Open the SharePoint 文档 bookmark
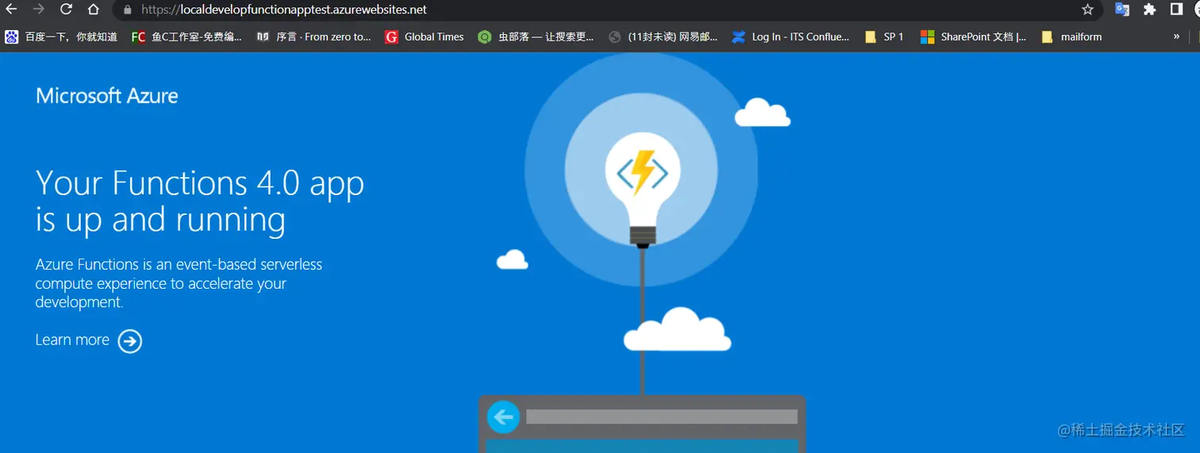The height and width of the screenshot is (453, 1200). point(973,36)
